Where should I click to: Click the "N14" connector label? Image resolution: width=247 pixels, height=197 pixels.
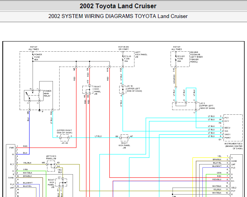click(x=108, y=70)
